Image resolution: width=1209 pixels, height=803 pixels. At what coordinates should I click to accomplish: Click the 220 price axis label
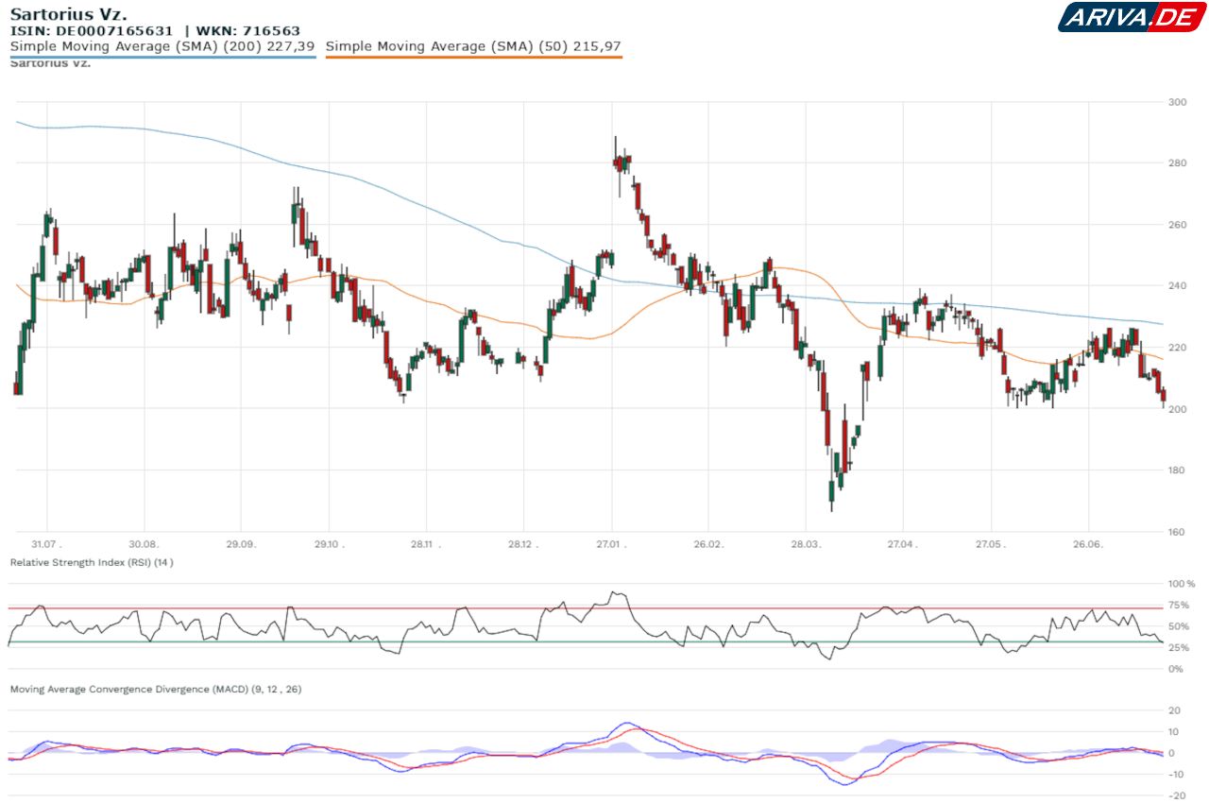[1177, 348]
